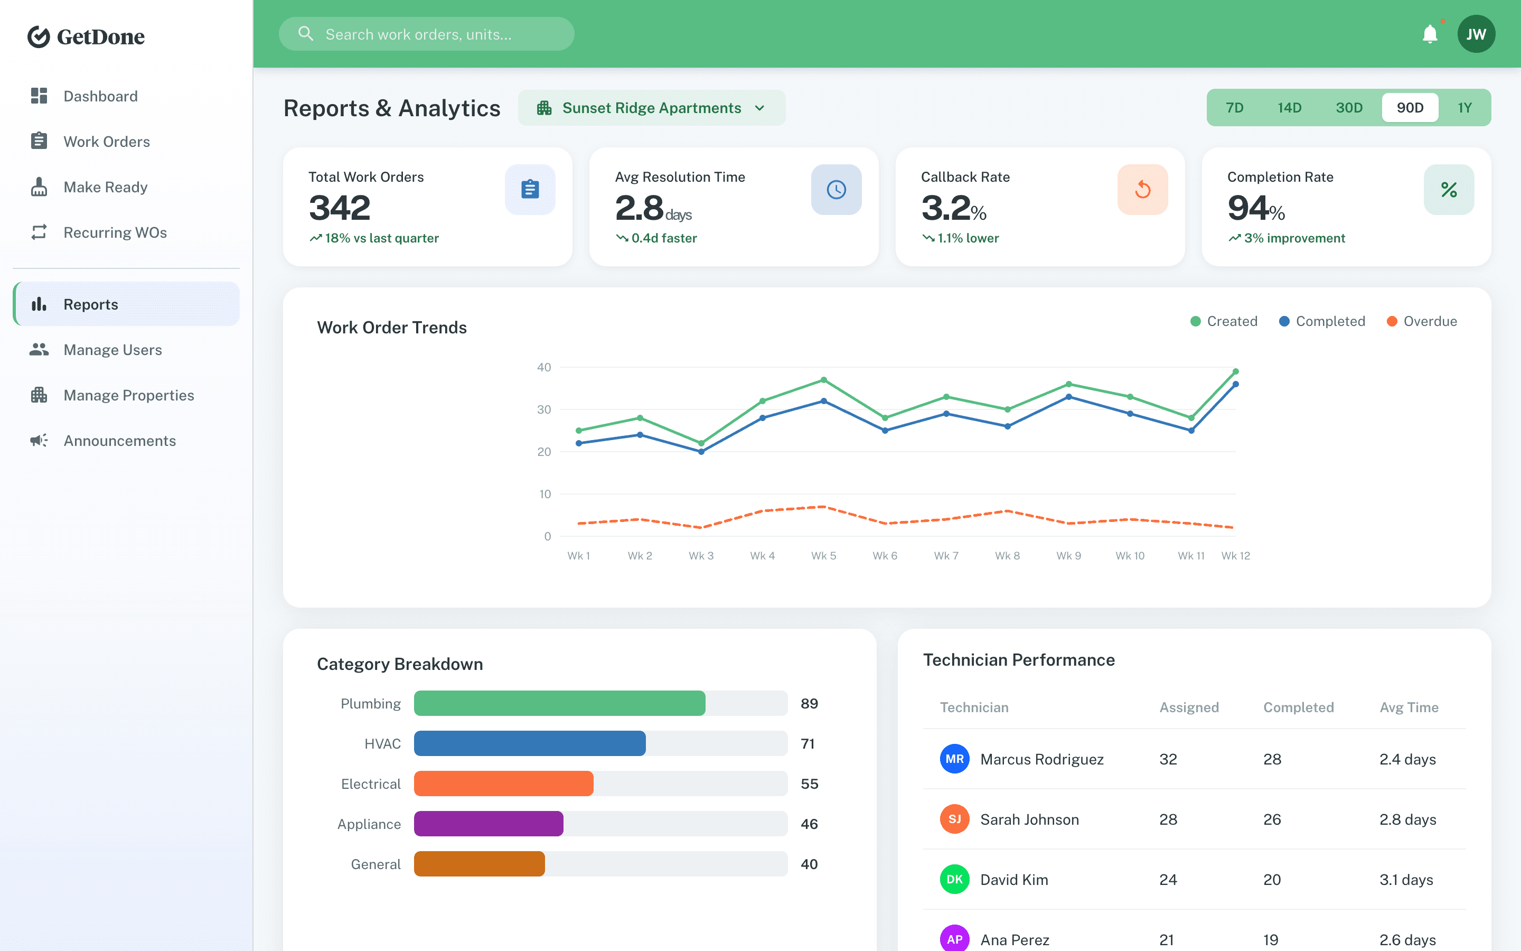Click the GetDone logo
Screen dimensions: 1521x951
click(x=86, y=36)
